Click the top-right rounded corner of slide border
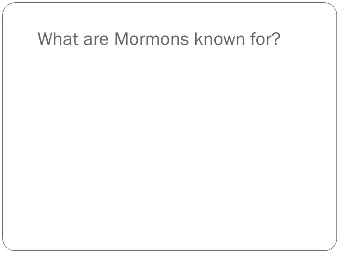The width and height of the screenshot is (339, 254). click(x=333, y=6)
